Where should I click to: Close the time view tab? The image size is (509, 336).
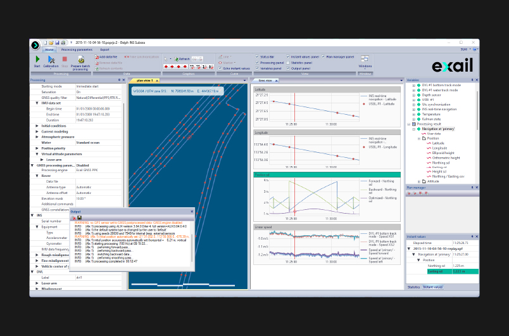(276, 81)
